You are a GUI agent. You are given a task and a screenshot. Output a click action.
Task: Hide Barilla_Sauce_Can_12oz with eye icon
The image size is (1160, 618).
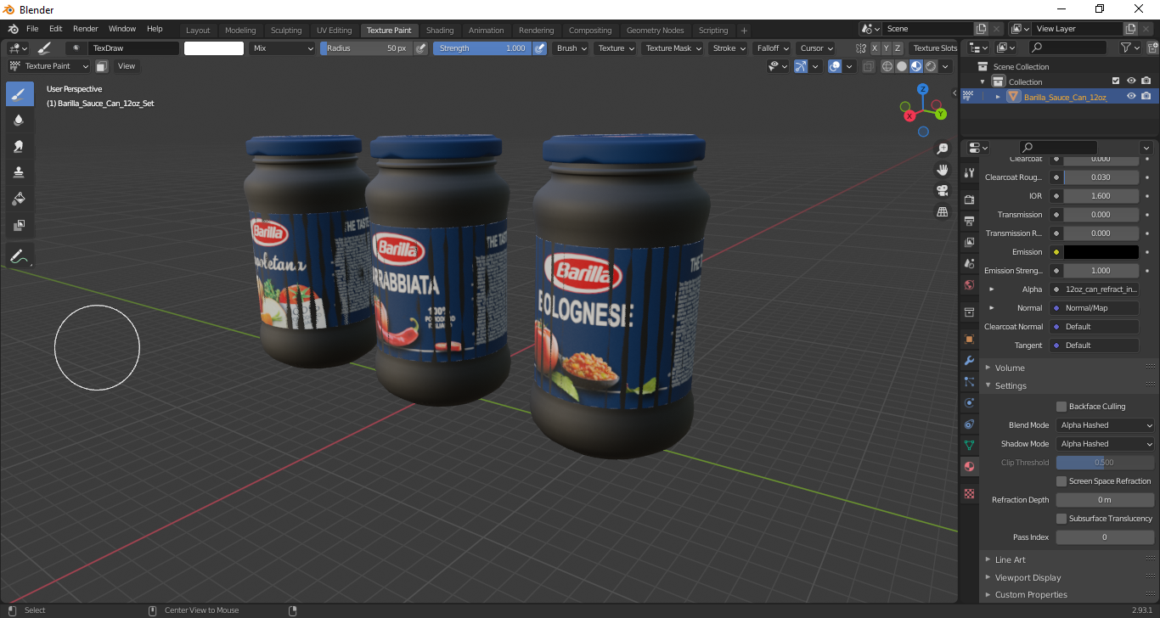click(x=1131, y=97)
